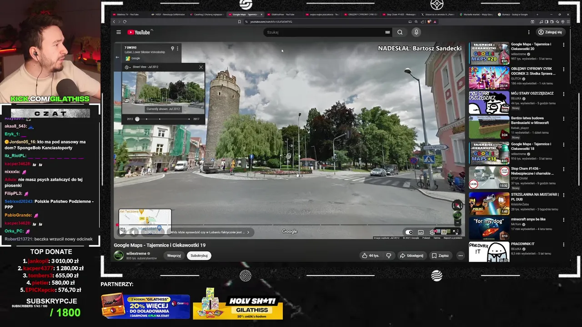Go to the YouTube home logo
This screenshot has height=327, width=582.
[x=139, y=32]
